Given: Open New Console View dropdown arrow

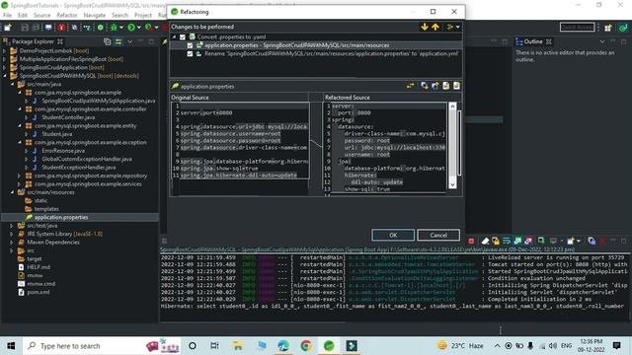Looking at the screenshot, I should [x=579, y=241].
